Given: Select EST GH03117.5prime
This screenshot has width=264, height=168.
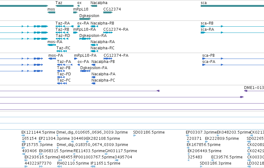Looking at the screenshot, I should 107,154.
